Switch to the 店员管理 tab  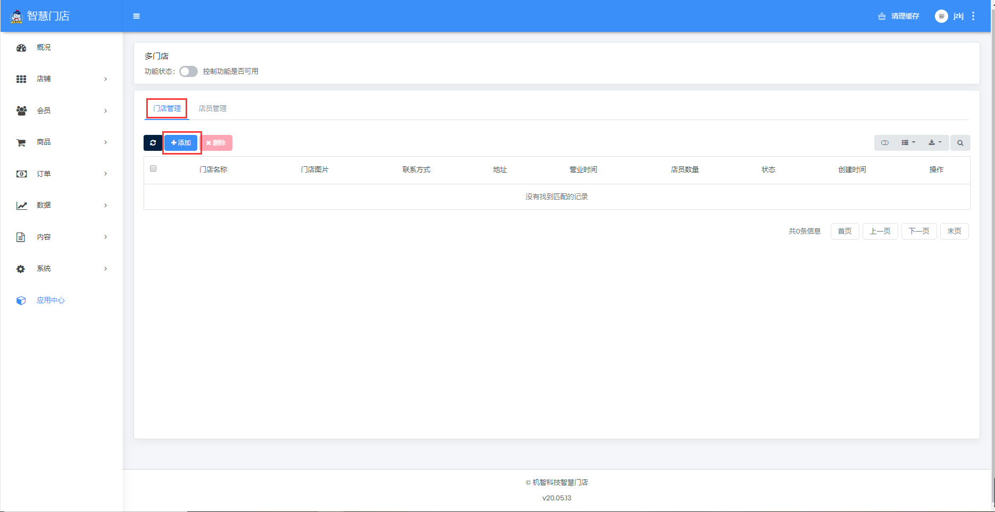[213, 108]
